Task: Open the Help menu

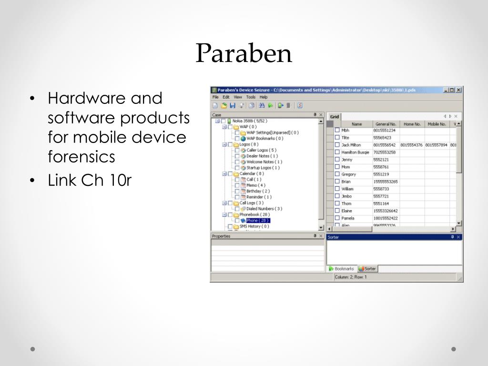Action: pyautogui.click(x=264, y=97)
